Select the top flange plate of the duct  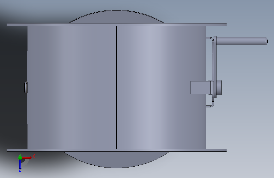(x=117, y=25)
